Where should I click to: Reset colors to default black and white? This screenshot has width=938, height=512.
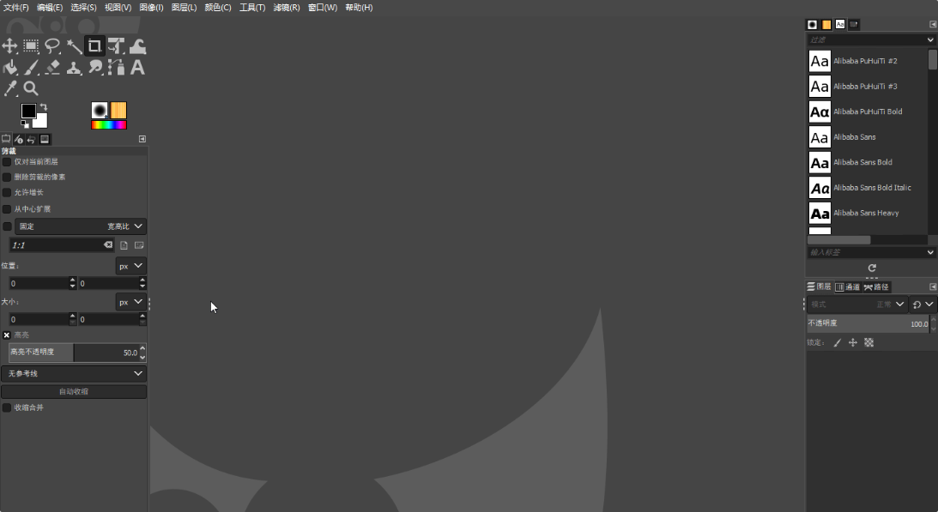click(25, 123)
